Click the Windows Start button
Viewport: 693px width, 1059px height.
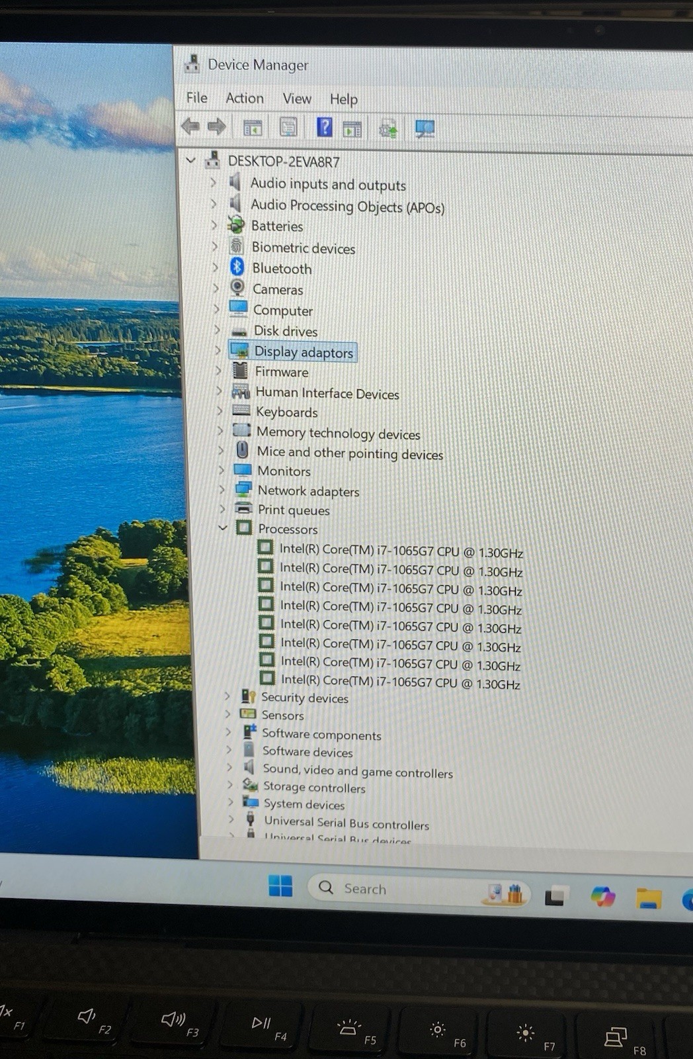(280, 885)
